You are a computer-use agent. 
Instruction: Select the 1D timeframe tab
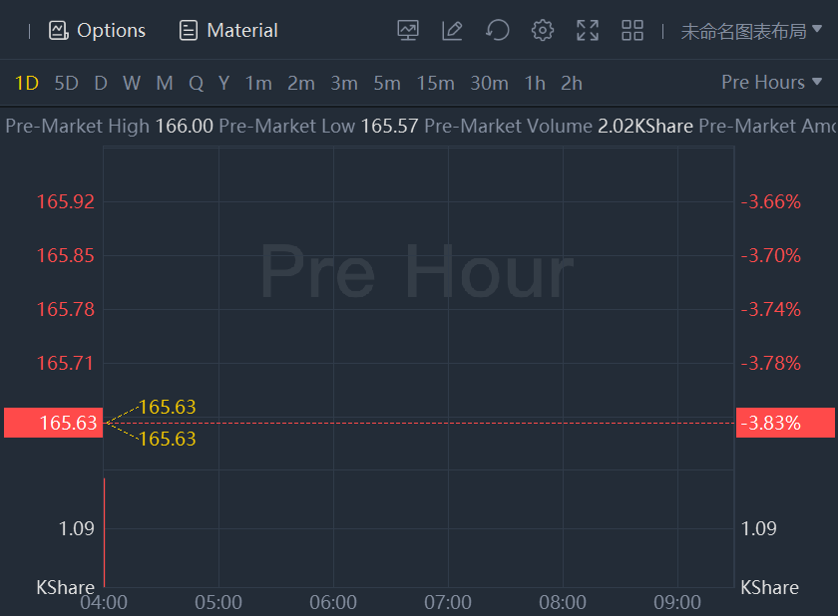(27, 83)
